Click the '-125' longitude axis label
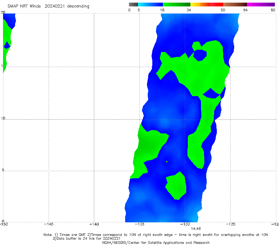 (231, 224)
